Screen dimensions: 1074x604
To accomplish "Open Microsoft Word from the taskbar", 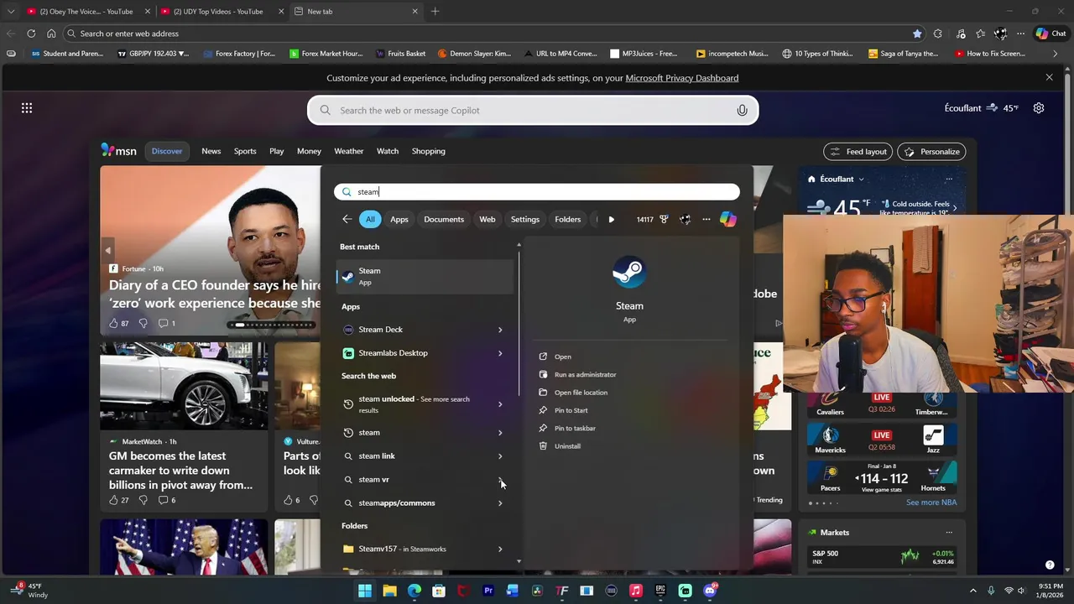I will [513, 591].
